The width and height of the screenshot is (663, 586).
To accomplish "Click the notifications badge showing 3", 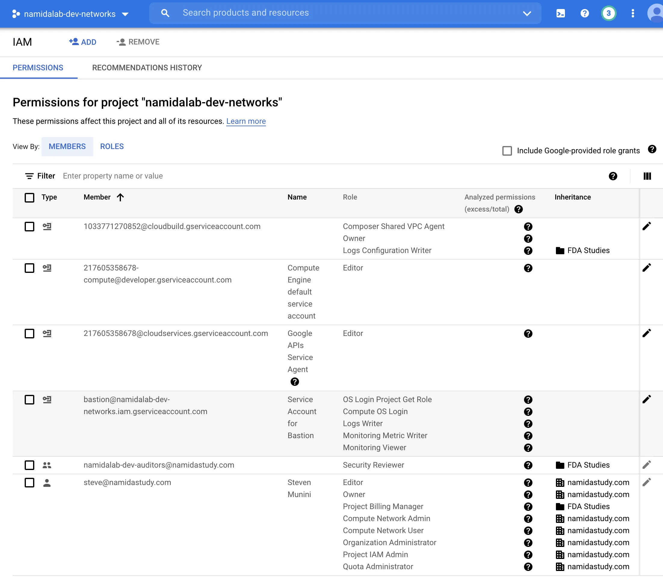I will coord(608,13).
